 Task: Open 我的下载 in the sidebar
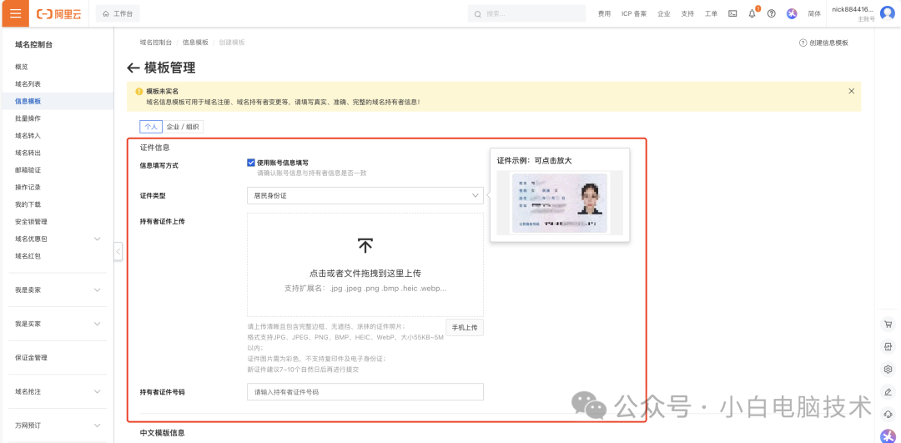coord(28,204)
